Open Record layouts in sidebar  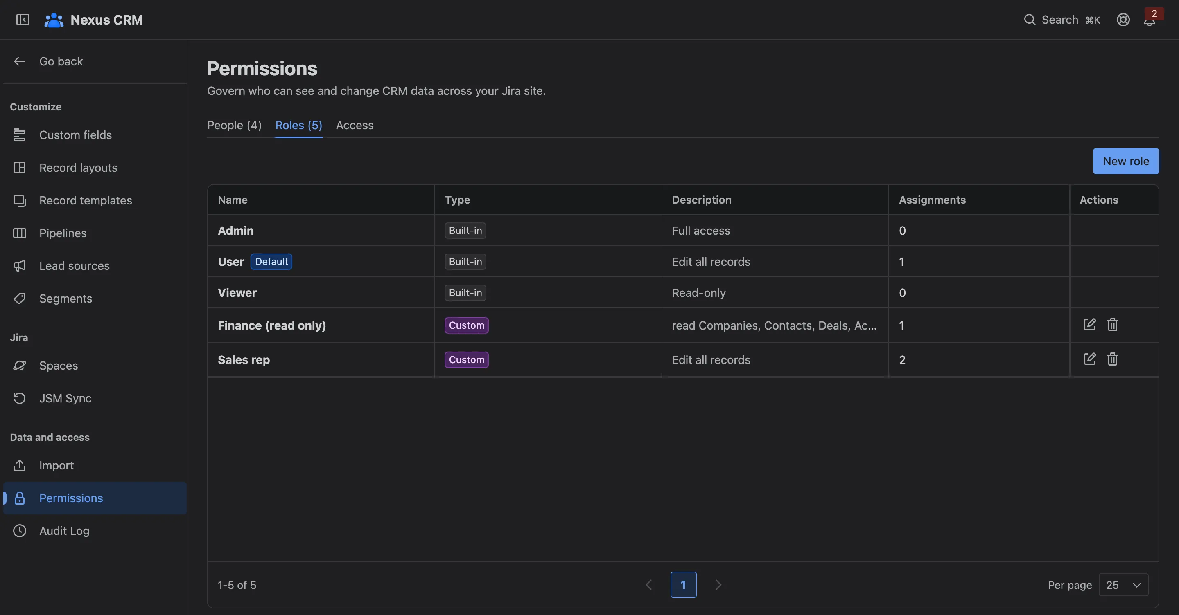pos(95,168)
